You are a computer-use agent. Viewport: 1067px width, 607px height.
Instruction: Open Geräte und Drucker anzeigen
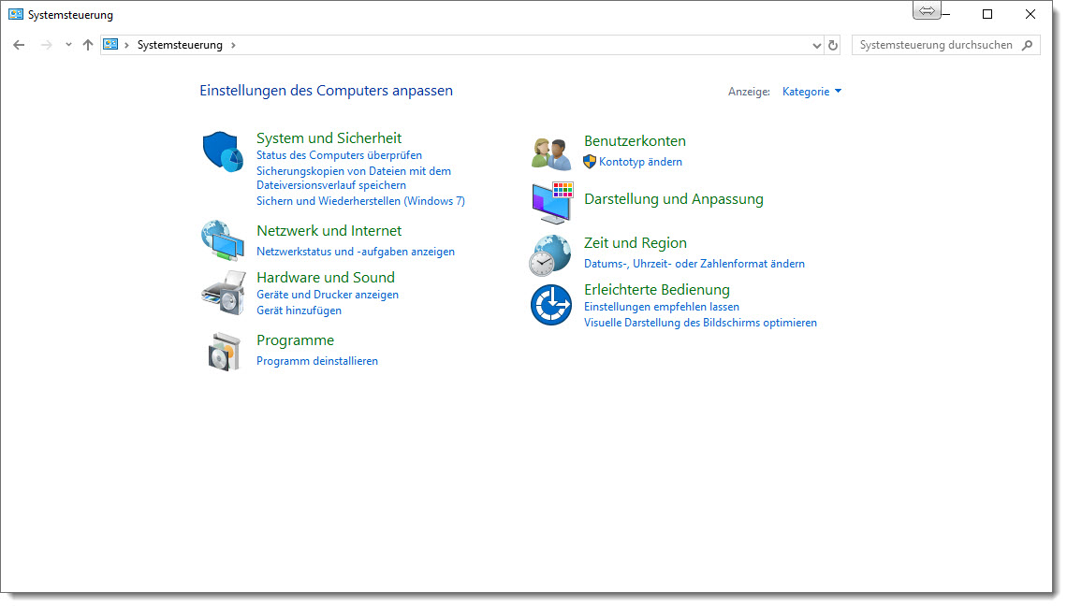[x=328, y=295]
